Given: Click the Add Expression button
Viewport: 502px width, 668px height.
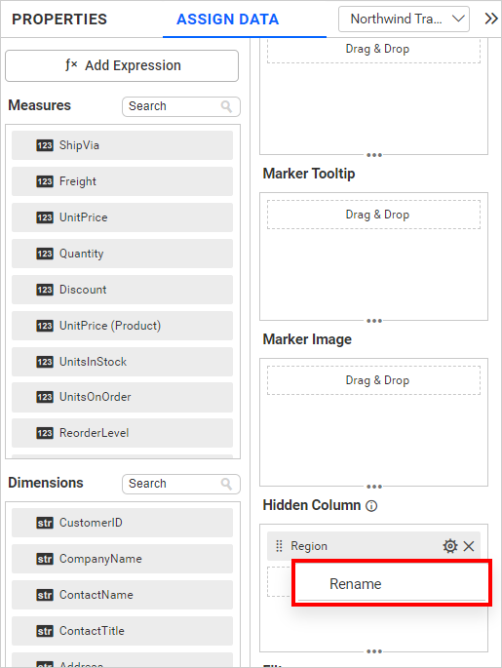Looking at the screenshot, I should click(122, 65).
